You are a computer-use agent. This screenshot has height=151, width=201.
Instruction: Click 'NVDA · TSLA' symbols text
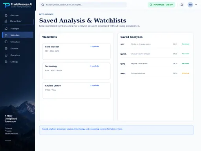[50, 90]
